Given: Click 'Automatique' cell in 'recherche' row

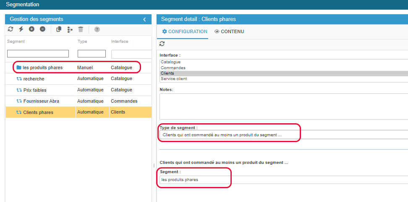Looking at the screenshot, I should point(90,79).
